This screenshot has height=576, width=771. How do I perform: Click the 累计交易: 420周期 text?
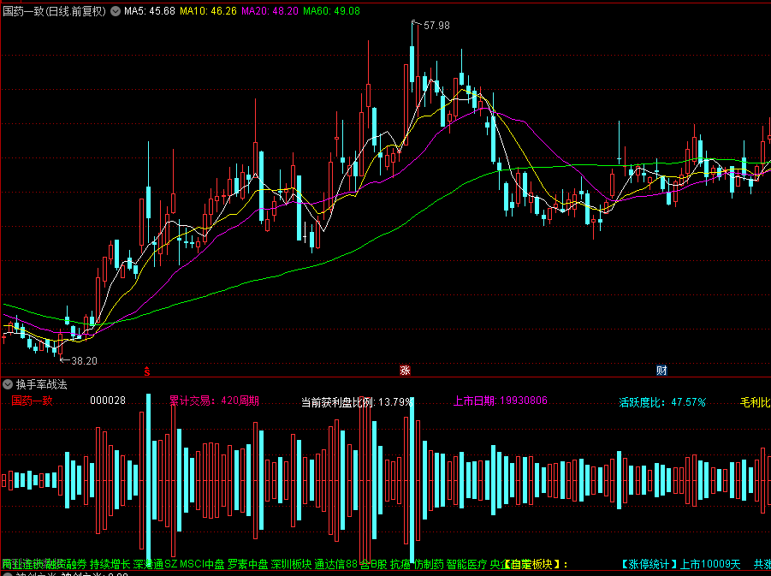(x=214, y=401)
